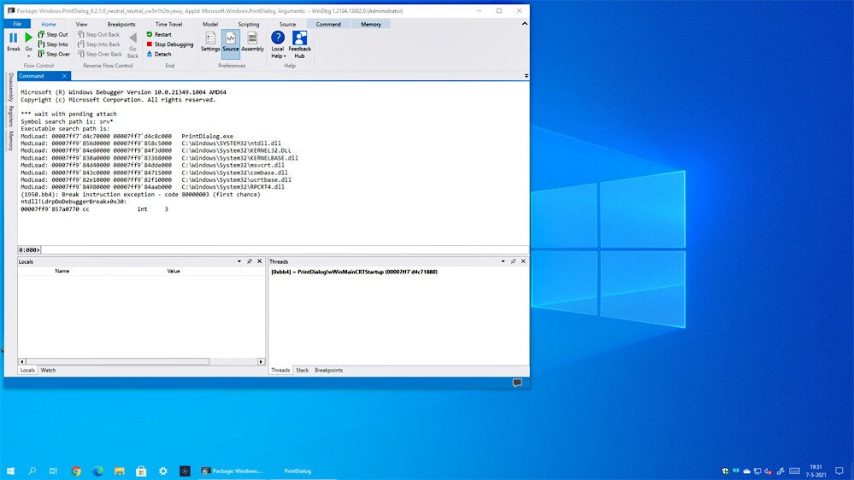This screenshot has height=480, width=854.
Task: Pin the Threads panel
Action: point(513,261)
